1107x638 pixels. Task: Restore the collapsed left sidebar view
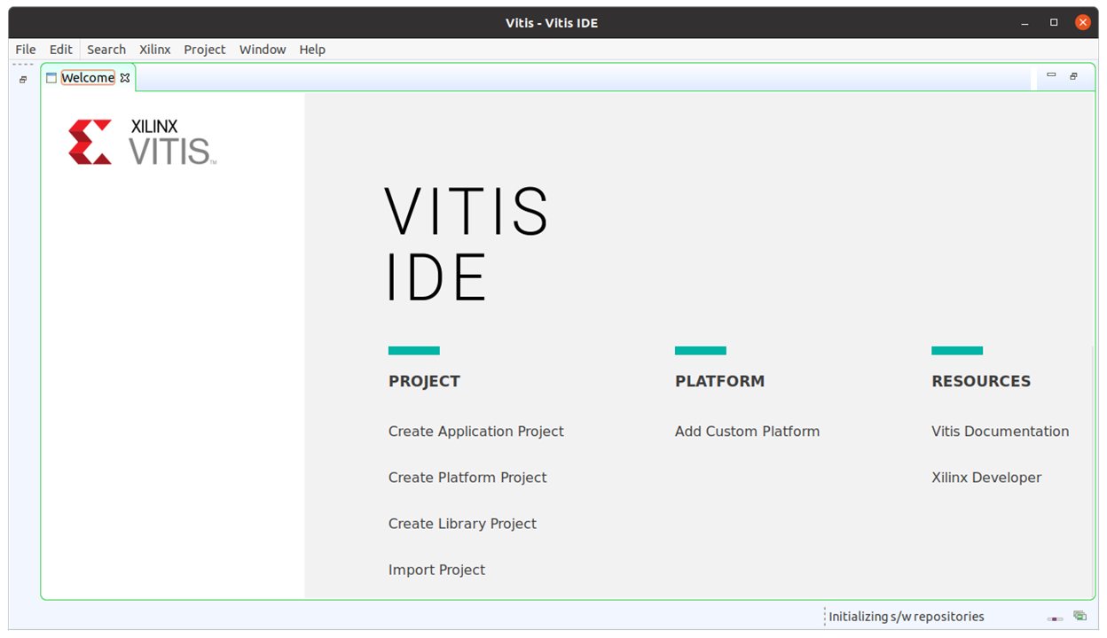pos(23,80)
